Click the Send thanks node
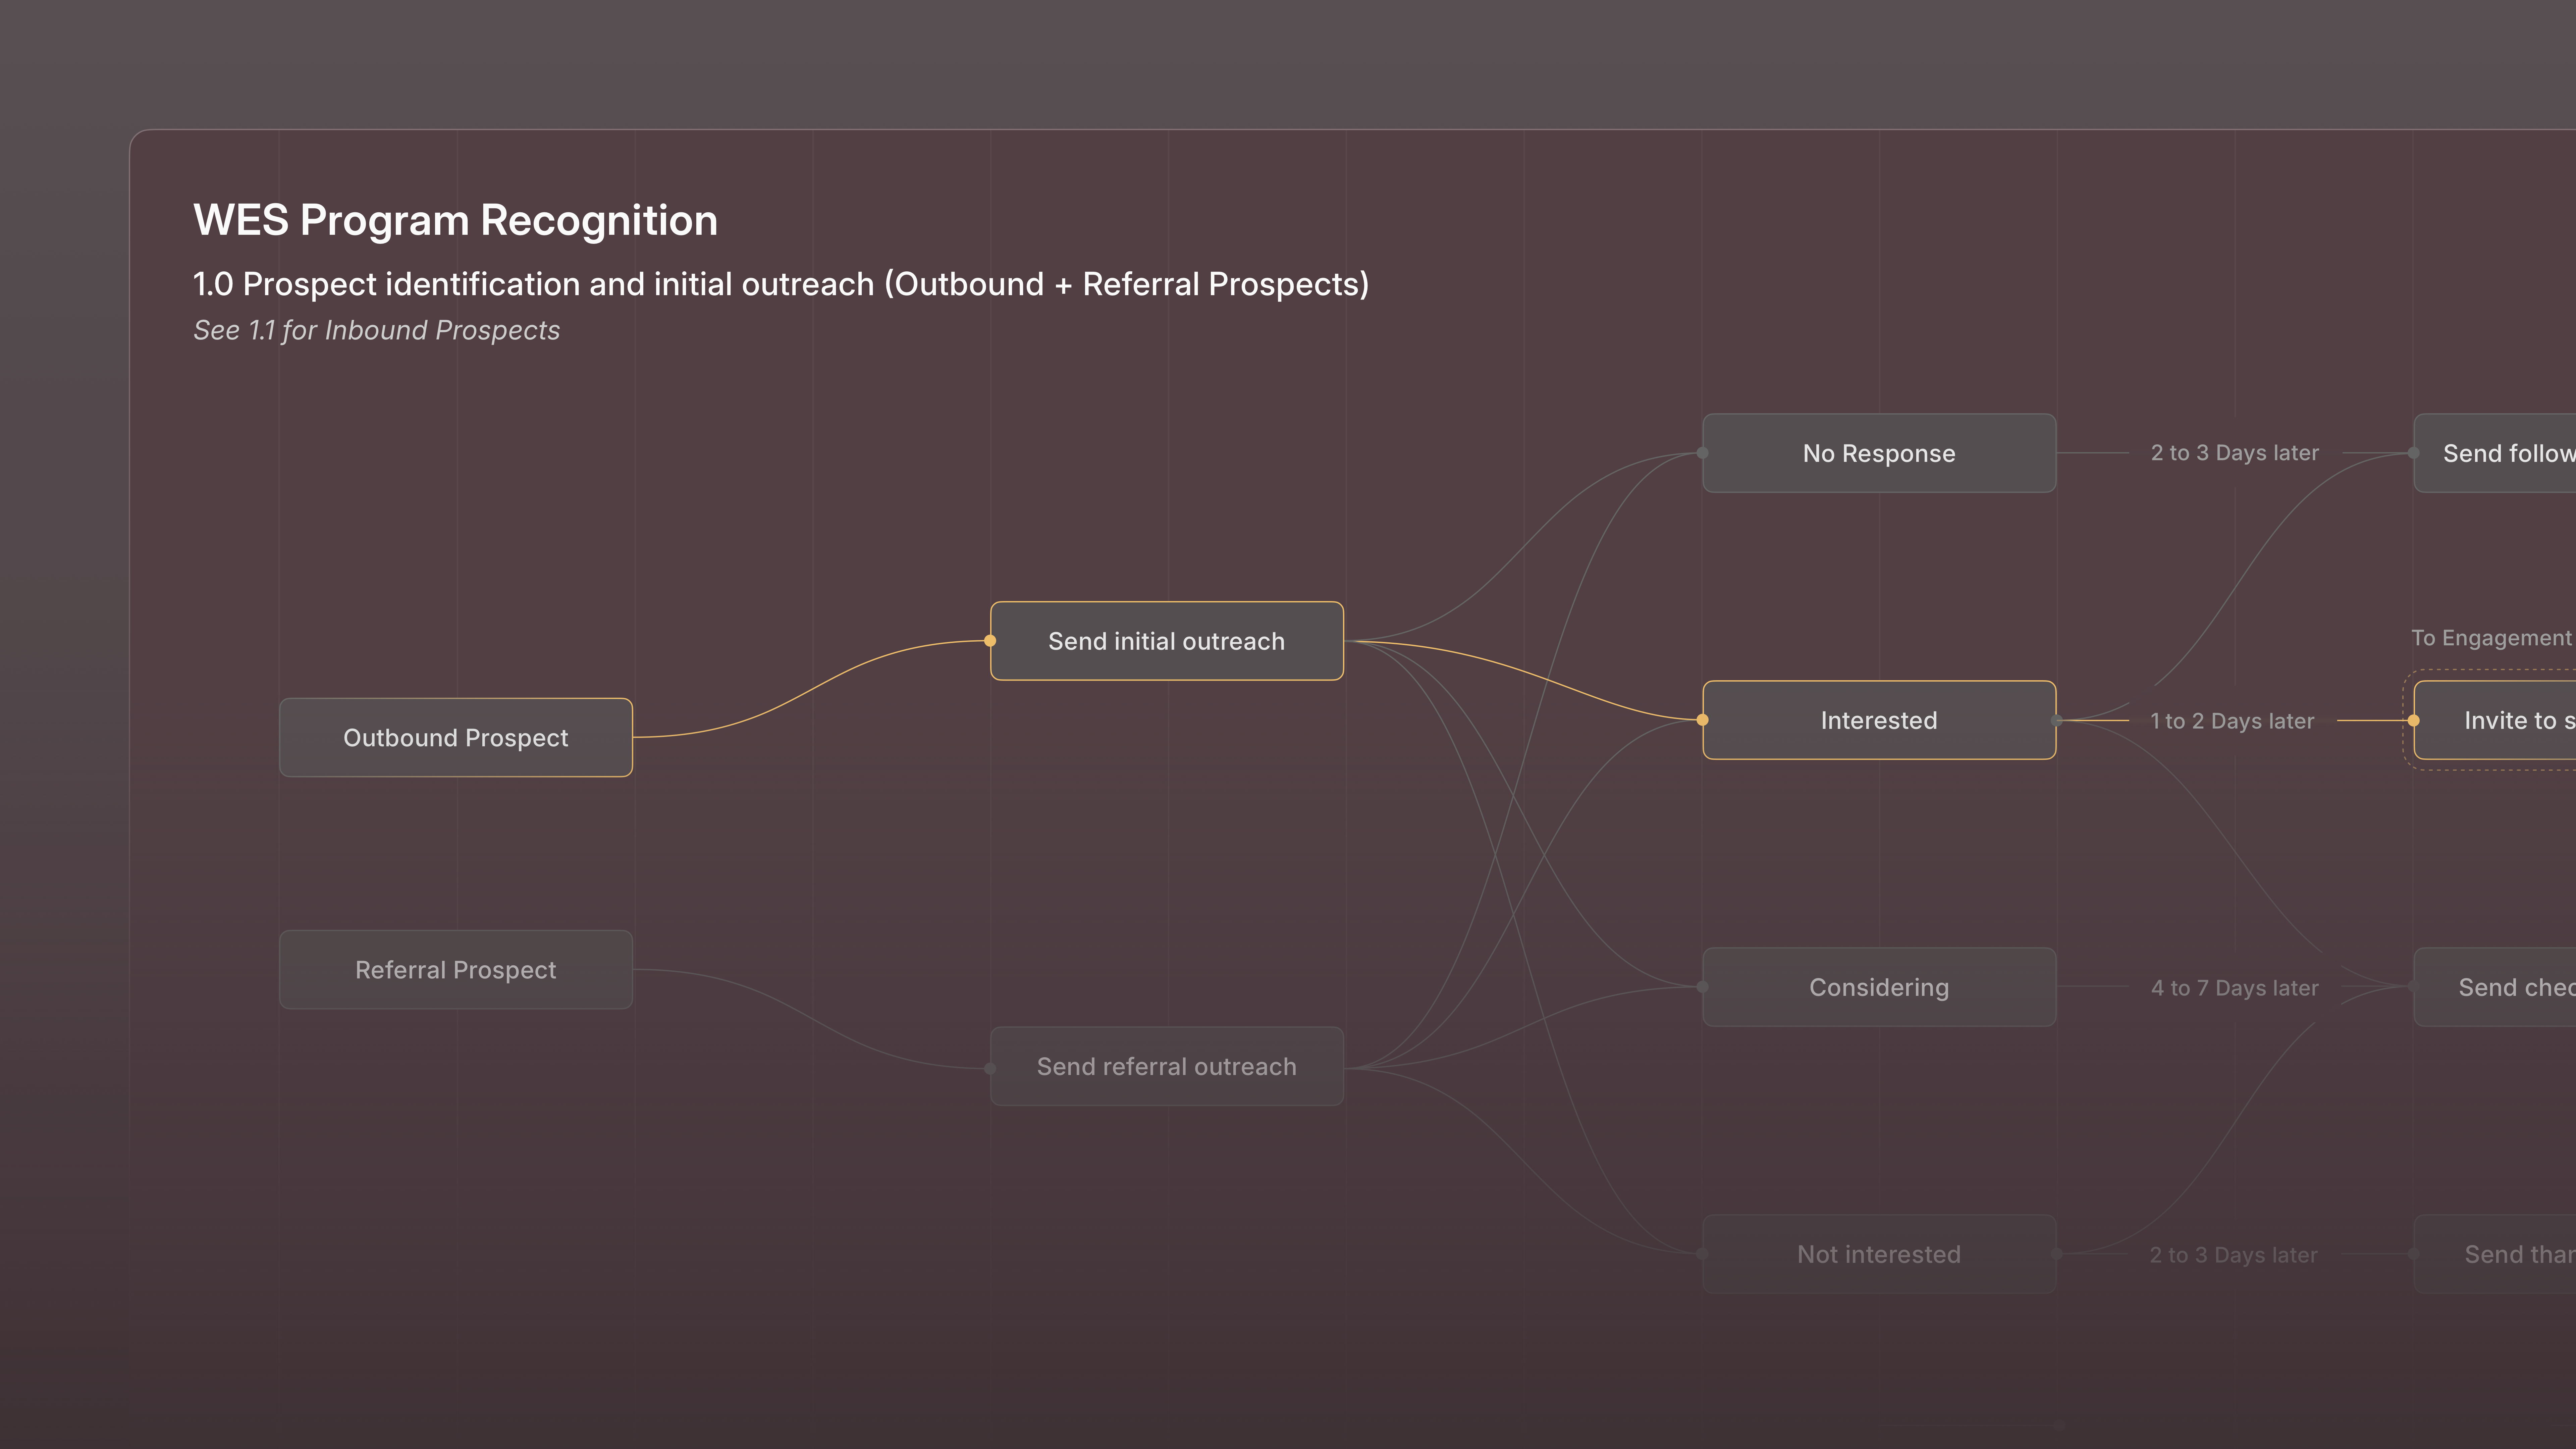The height and width of the screenshot is (1449, 2576). [x=2495, y=1254]
